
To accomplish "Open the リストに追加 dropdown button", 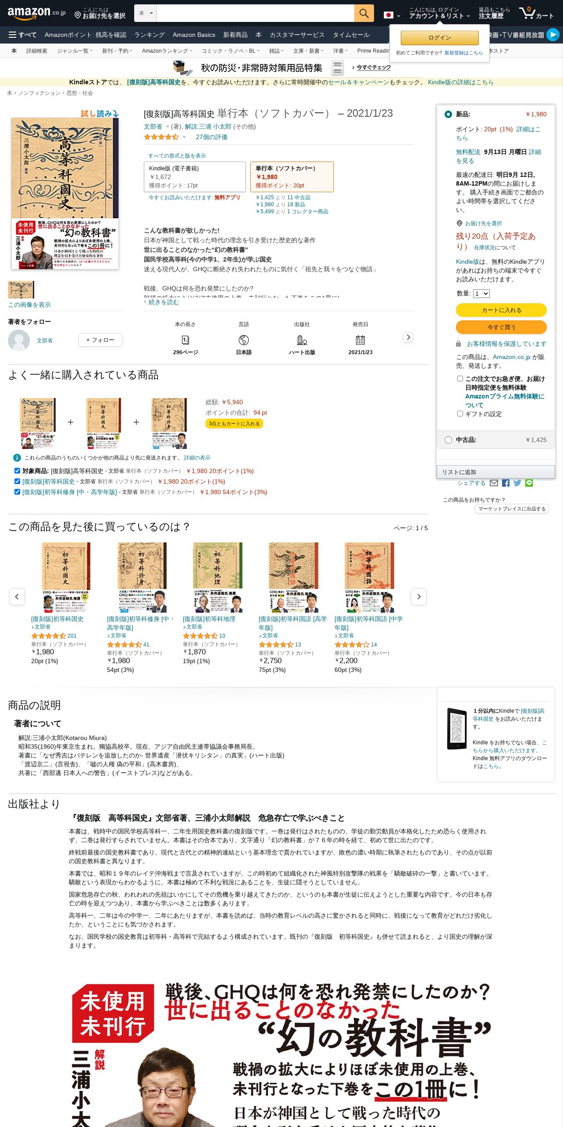I will (x=496, y=472).
